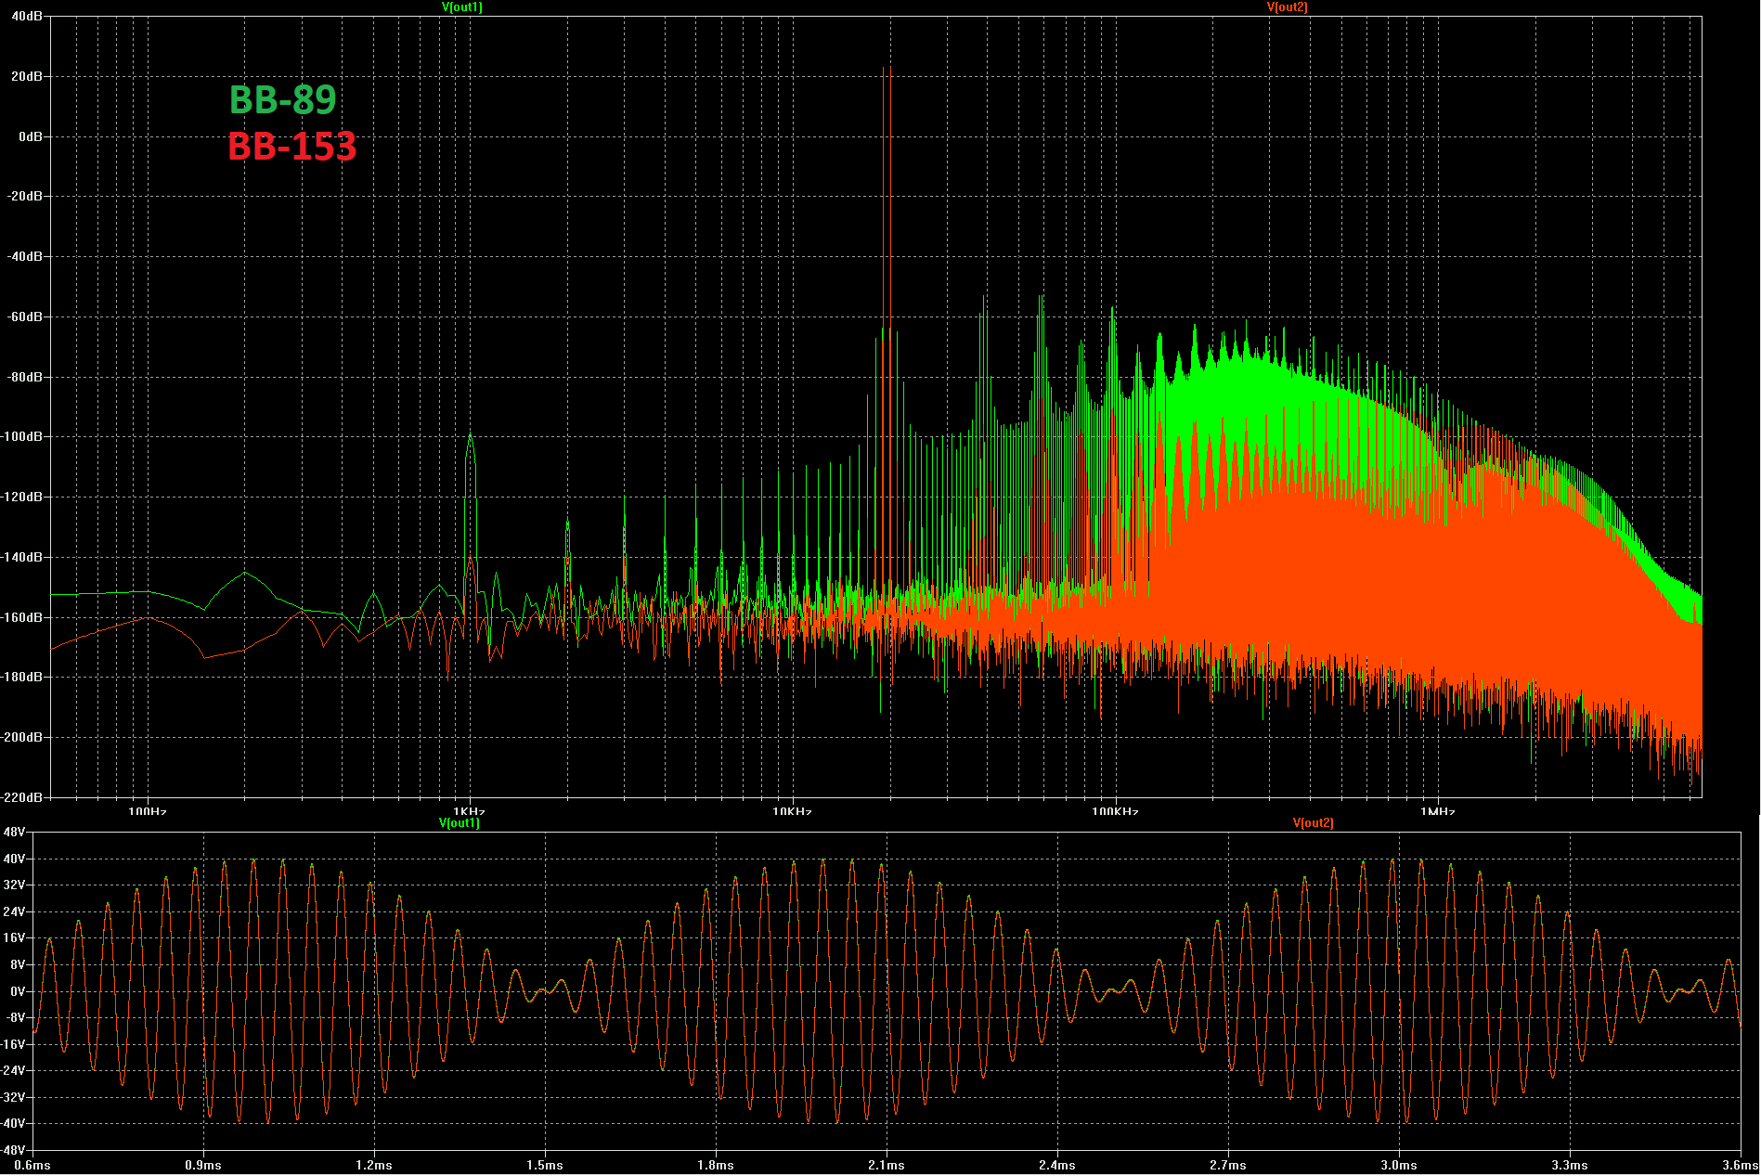1761x1176 pixels.
Task: Click the -120dB axis label
Action: pyautogui.click(x=22, y=498)
